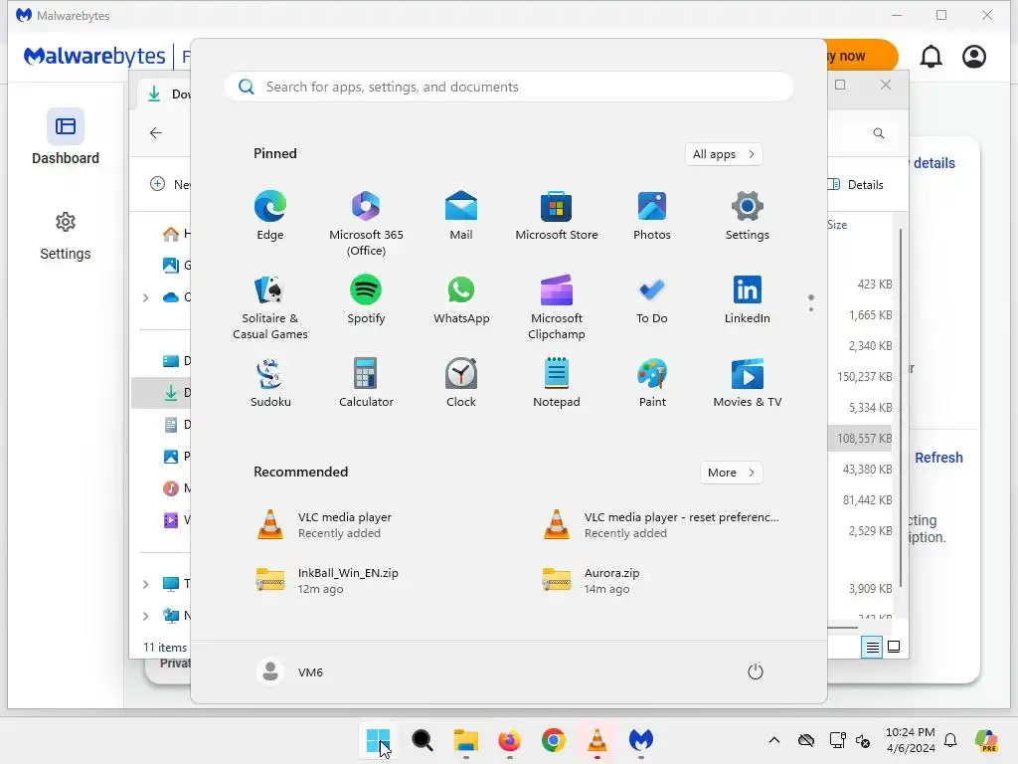Launch Calculator app

coord(366,383)
